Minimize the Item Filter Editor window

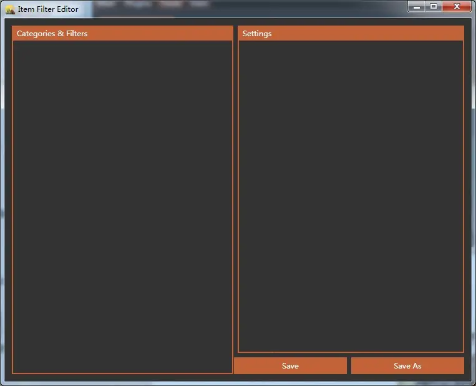(x=417, y=6)
